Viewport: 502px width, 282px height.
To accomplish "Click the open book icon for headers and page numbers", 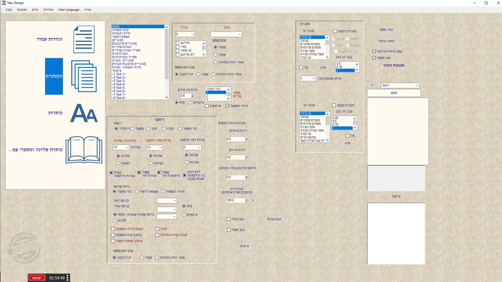I will 84,150.
